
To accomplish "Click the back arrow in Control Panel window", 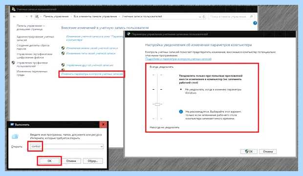I will [14, 17].
